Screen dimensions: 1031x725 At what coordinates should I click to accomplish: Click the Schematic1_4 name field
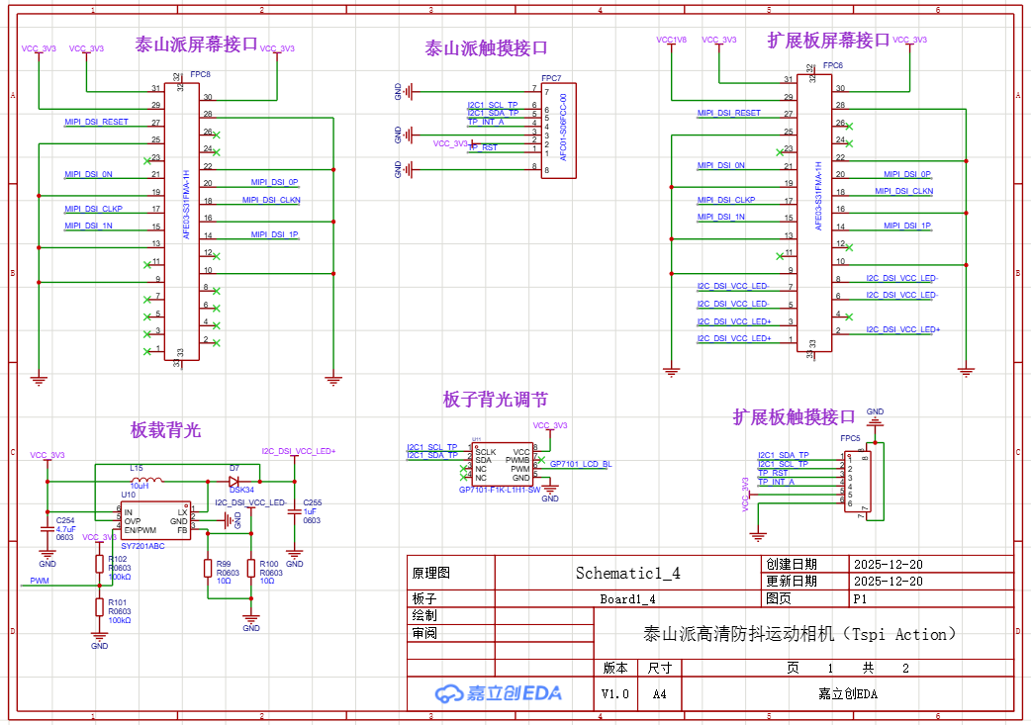tap(627, 573)
